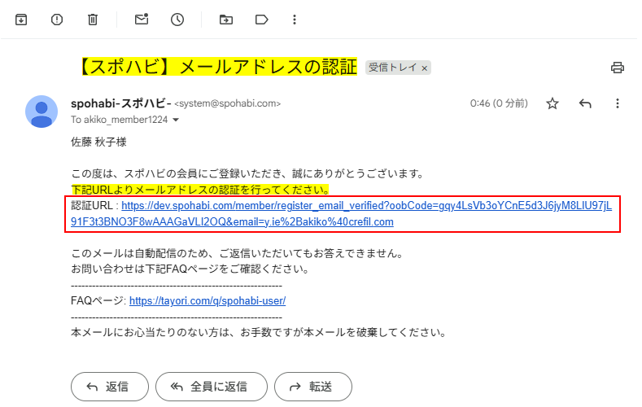The image size is (642, 407).
Task: Click the line この度は、スポハビの会員にご登録いただき
Action: coord(177,173)
